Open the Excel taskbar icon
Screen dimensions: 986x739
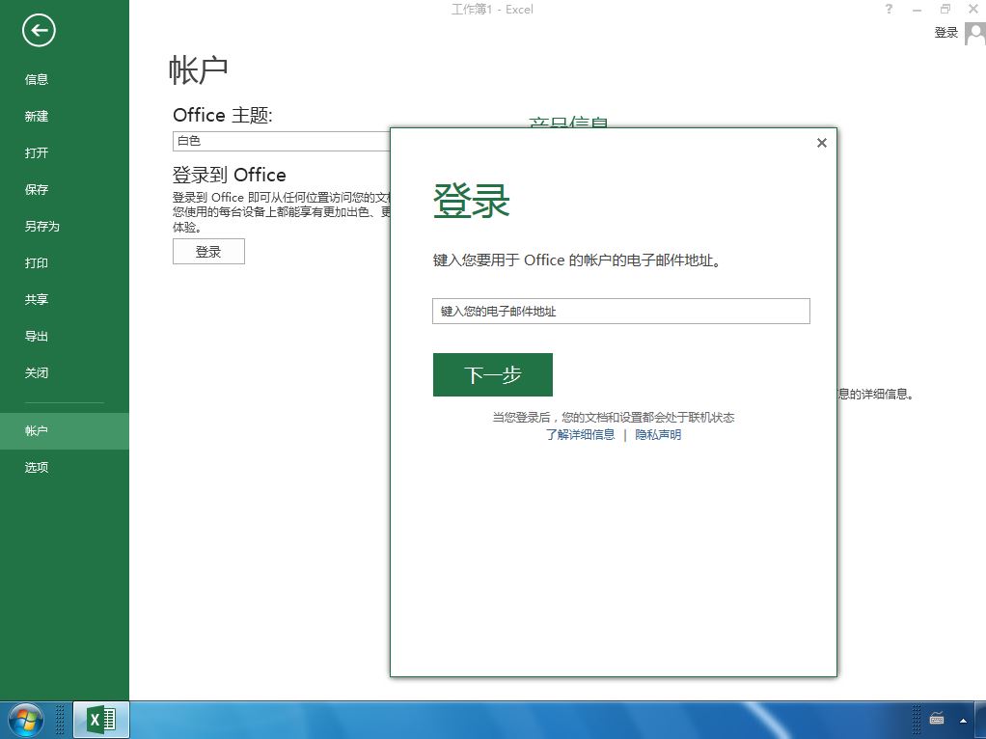click(101, 719)
